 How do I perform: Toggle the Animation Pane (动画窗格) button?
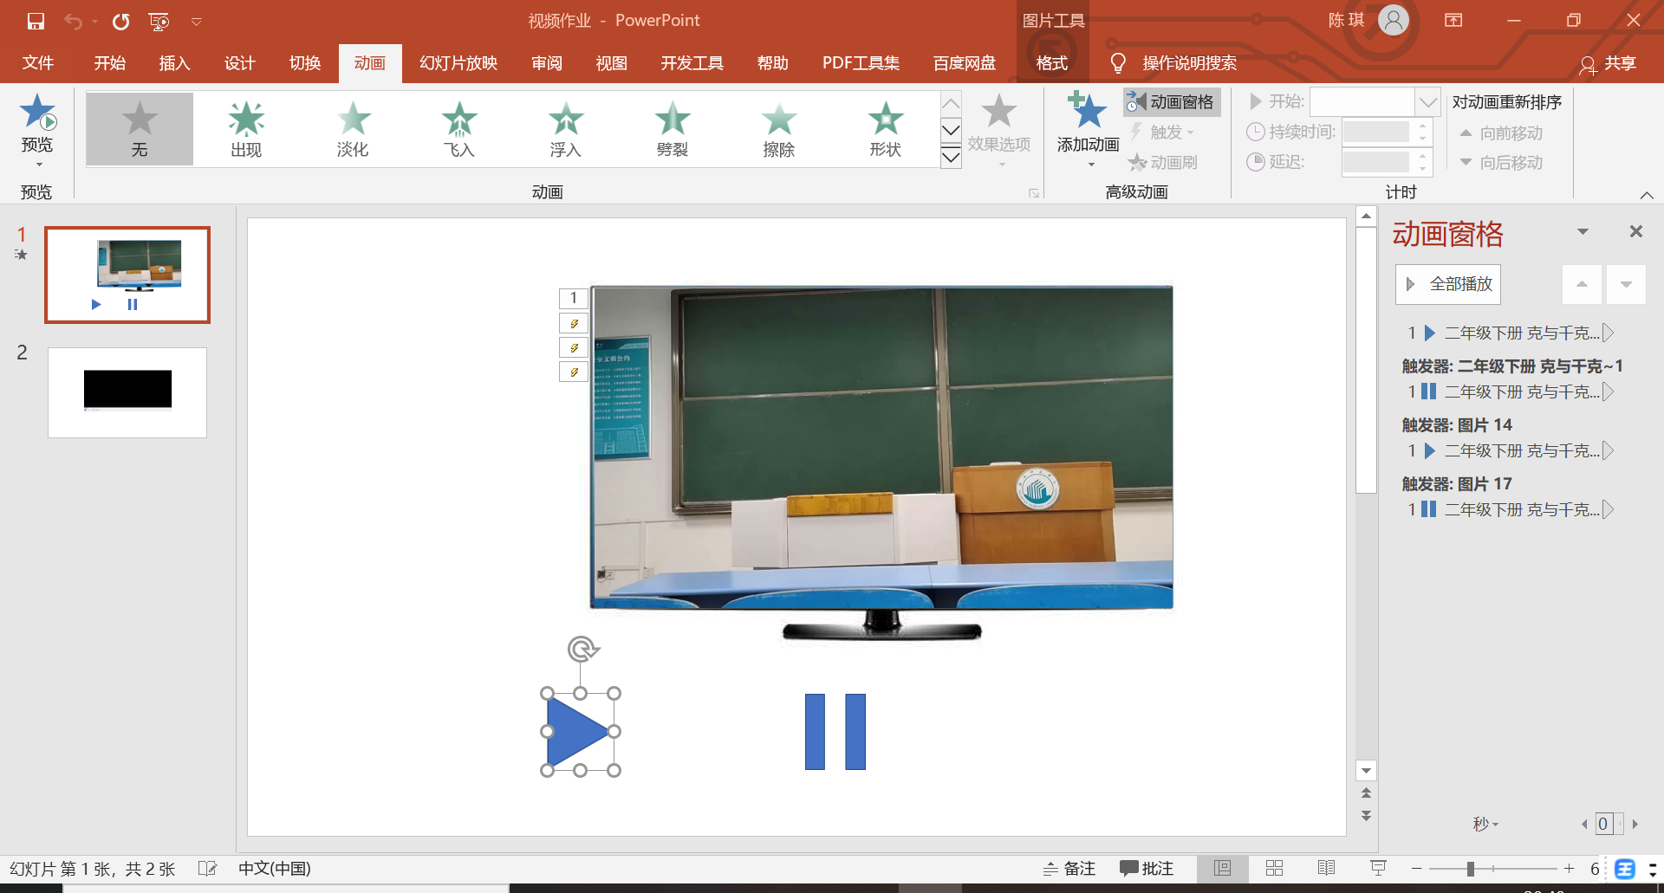pos(1172,102)
